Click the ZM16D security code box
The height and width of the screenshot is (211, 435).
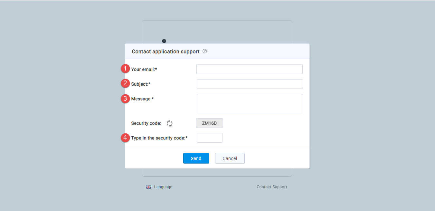pyautogui.click(x=209, y=123)
